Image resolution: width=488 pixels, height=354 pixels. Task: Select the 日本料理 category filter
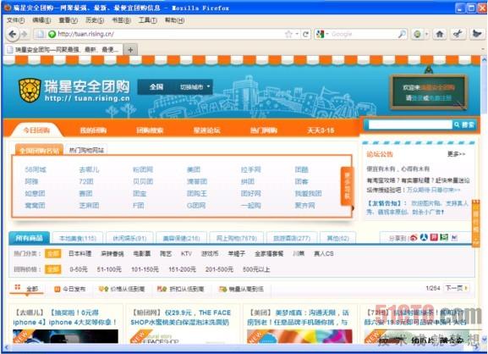pos(80,254)
